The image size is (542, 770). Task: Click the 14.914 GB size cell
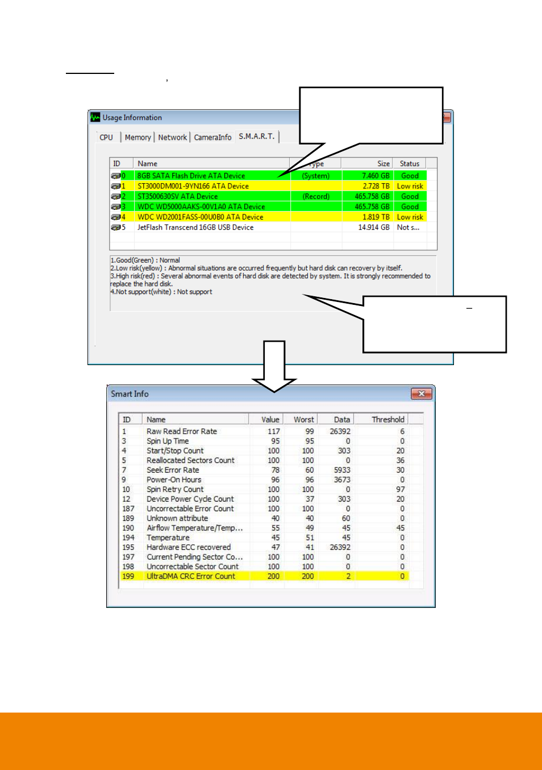tap(374, 227)
